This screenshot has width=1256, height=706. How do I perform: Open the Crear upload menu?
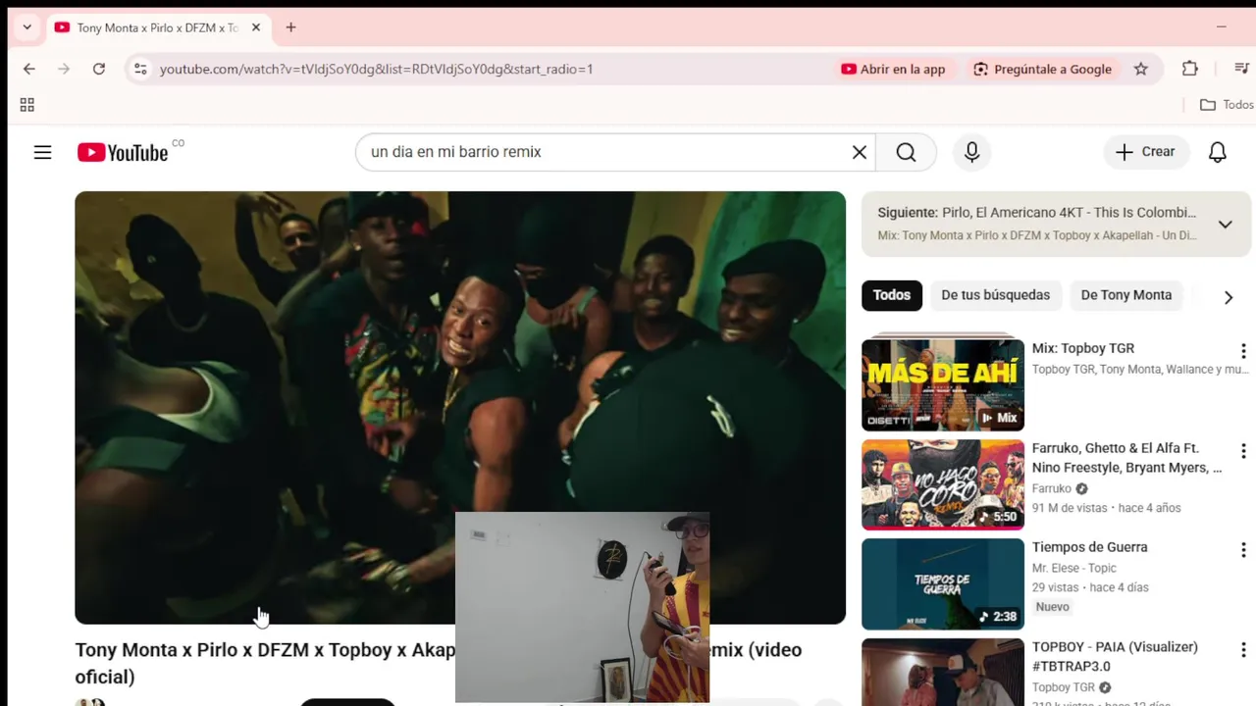tap(1145, 152)
